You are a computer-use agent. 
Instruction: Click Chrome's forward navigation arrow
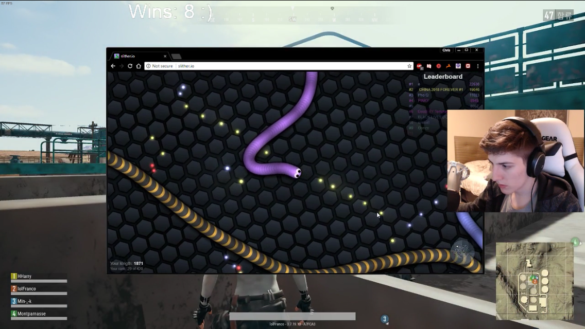coord(122,66)
